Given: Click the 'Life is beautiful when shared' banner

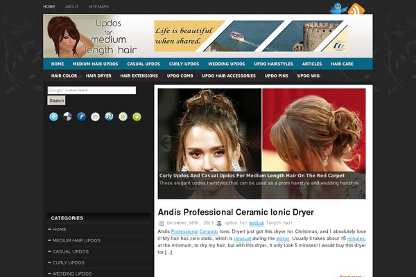Looking at the screenshot, I should pyautogui.click(x=251, y=36).
